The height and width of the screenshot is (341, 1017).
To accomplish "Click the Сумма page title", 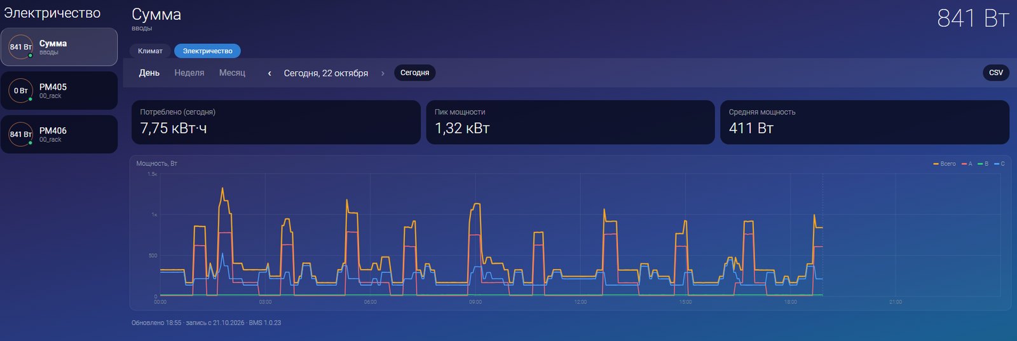I will [x=156, y=15].
